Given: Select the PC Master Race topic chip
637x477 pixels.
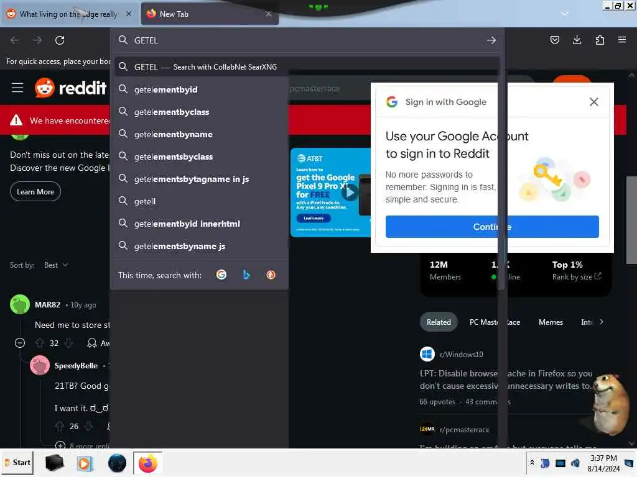Looking at the screenshot, I should [495, 322].
